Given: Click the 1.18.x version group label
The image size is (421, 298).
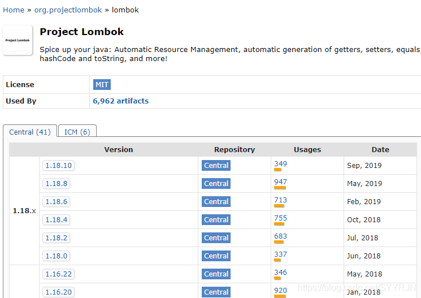Looking at the screenshot, I should click(24, 211).
